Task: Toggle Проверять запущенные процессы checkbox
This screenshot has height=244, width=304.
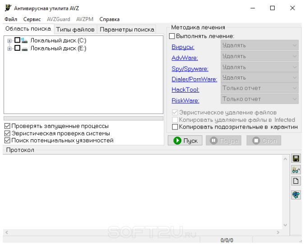Action: pyautogui.click(x=7, y=126)
